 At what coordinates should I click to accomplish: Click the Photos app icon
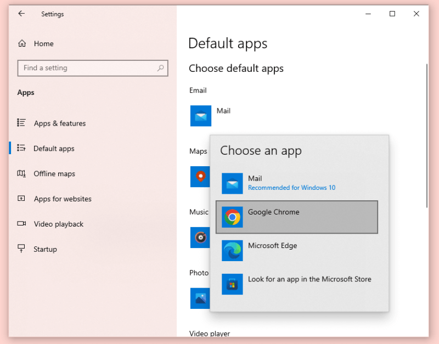[201, 298]
